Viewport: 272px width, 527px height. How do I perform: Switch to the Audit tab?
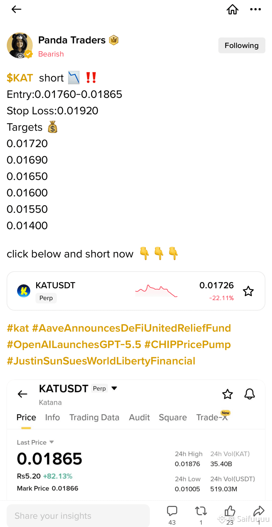(139, 417)
